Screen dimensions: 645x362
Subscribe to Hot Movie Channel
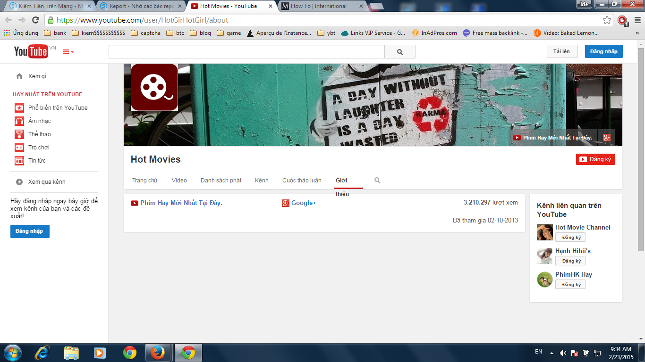point(570,237)
